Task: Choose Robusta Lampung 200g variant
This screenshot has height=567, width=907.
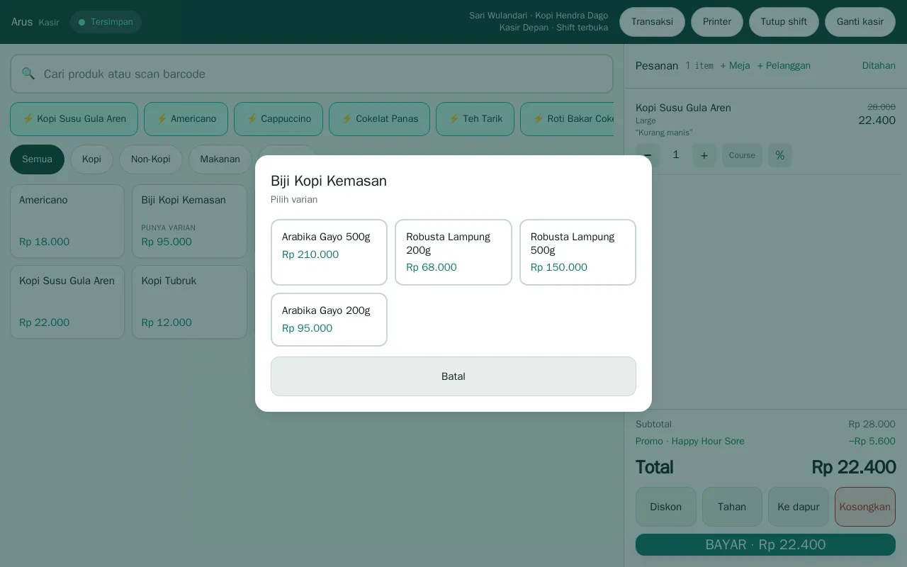Action: pos(453,252)
